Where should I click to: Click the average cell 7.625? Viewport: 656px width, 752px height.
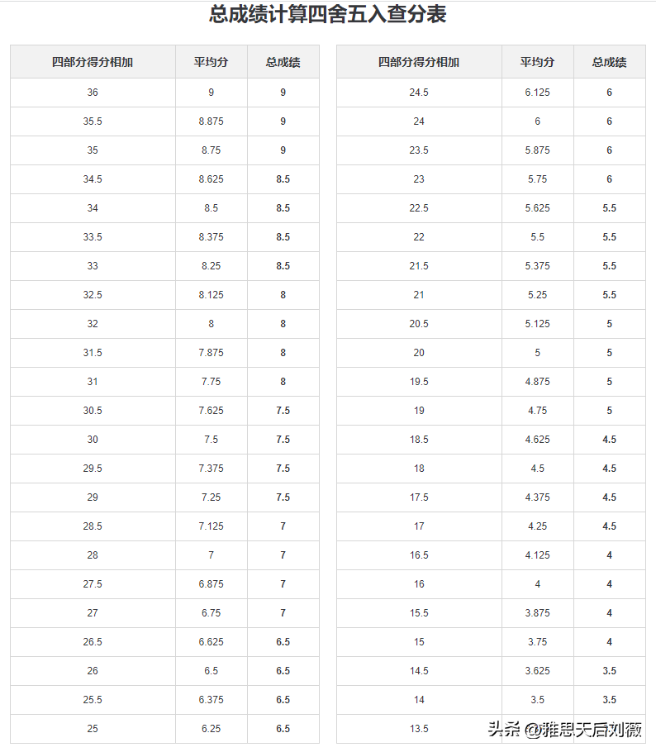[211, 411]
